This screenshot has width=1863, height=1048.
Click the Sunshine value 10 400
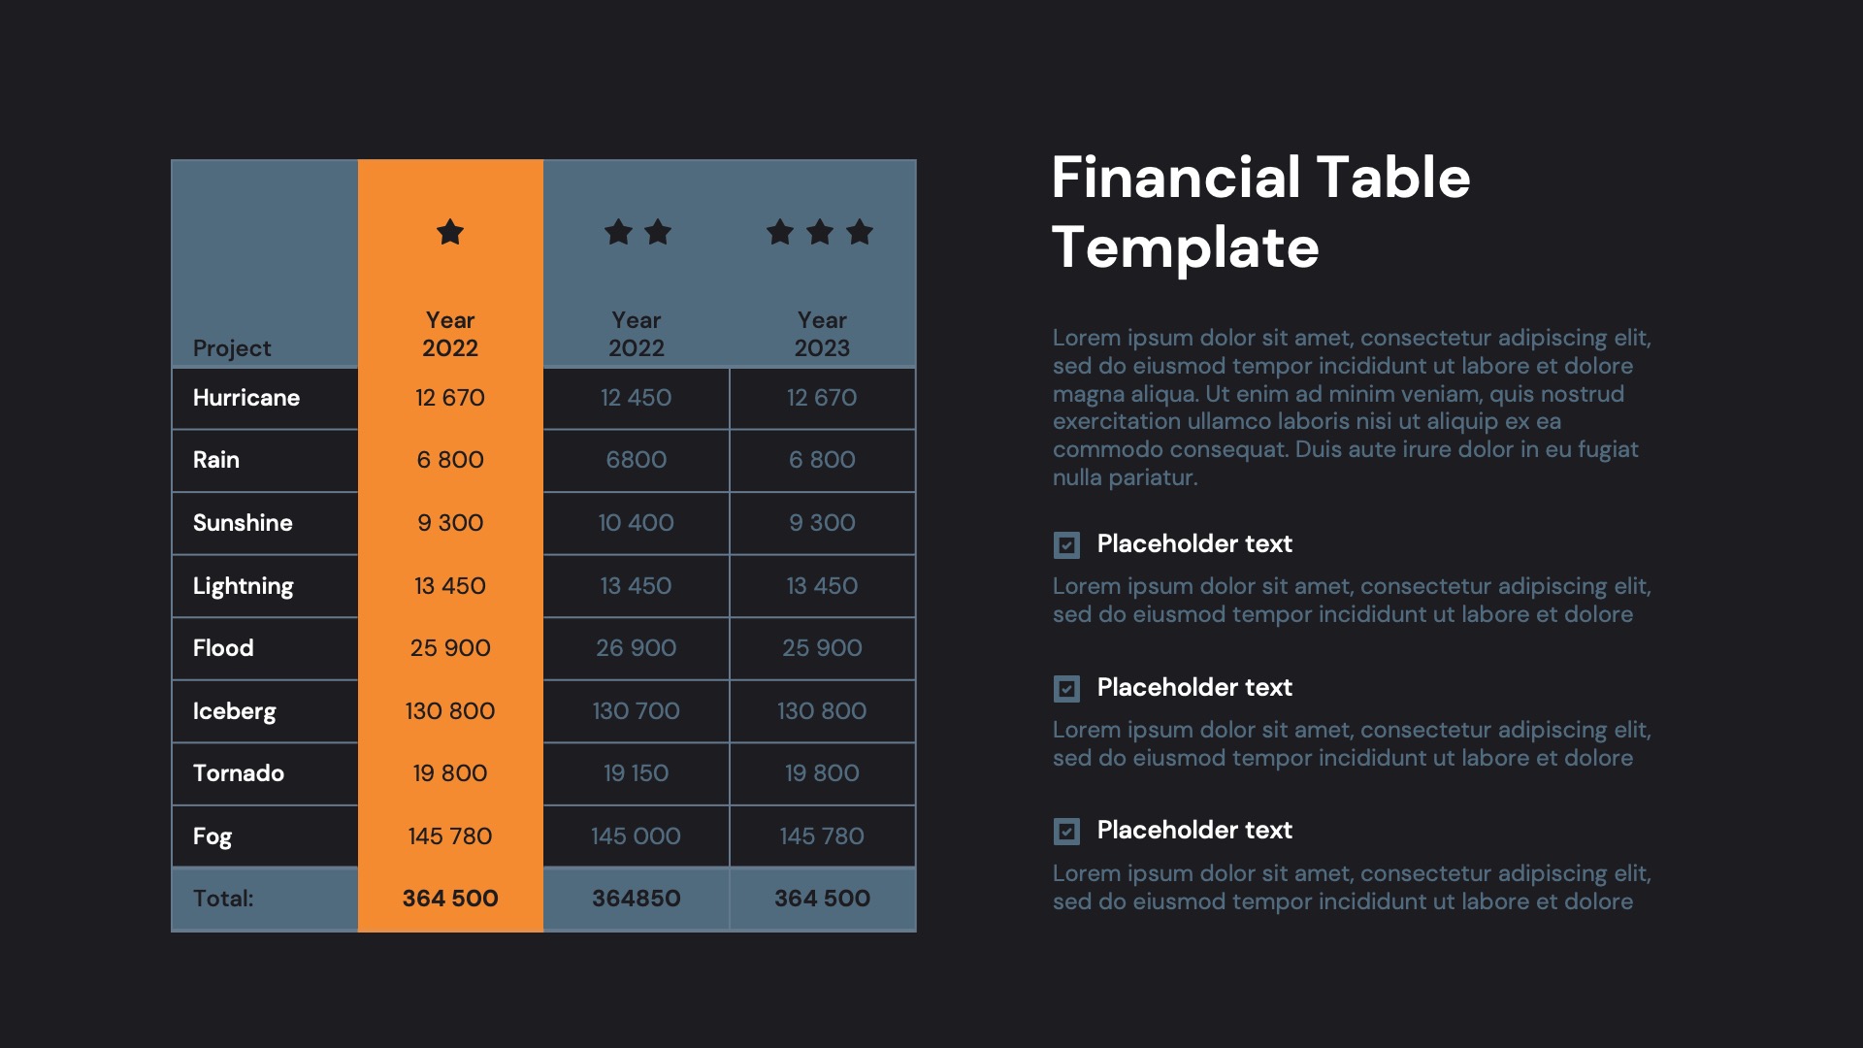click(x=636, y=523)
